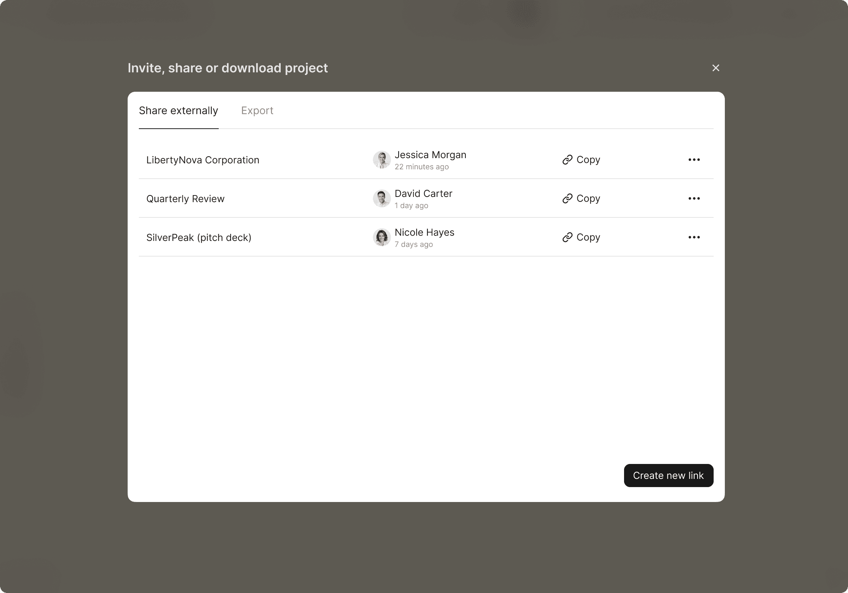This screenshot has height=593, width=848.
Task: Click the '1 day ago' timestamp
Action: (411, 205)
